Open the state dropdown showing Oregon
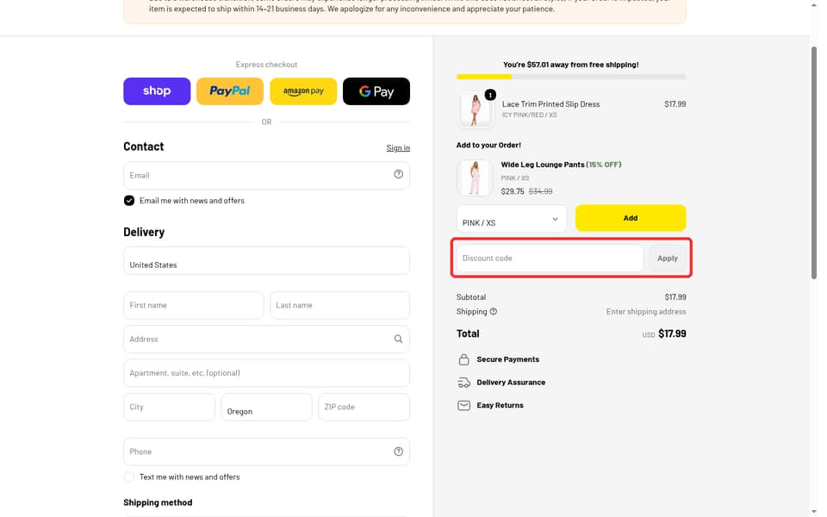Viewport: 827px width, 517px height. 266,407
